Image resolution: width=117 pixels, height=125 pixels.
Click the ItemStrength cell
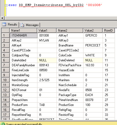(x=24, y=80)
